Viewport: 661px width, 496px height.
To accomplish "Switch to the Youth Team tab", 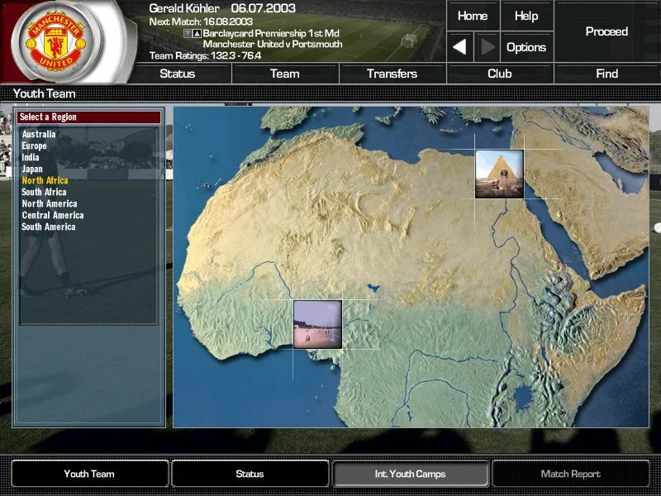I will pyautogui.click(x=89, y=474).
